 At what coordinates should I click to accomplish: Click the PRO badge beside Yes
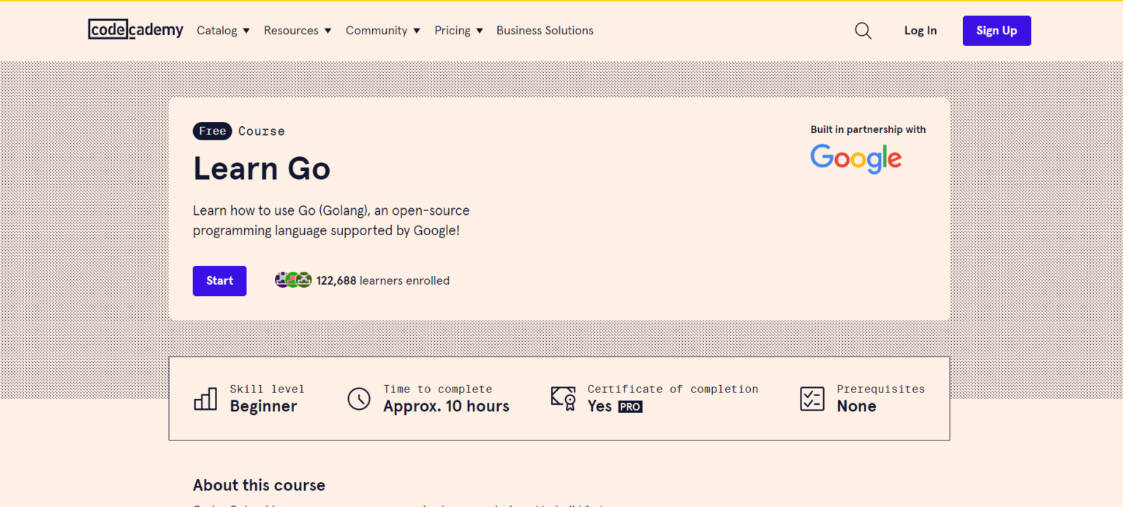click(x=630, y=407)
